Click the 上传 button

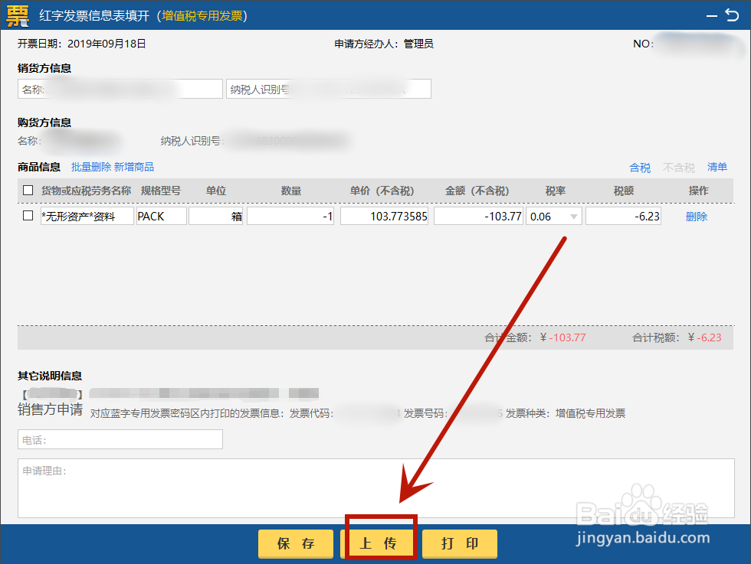click(x=377, y=543)
